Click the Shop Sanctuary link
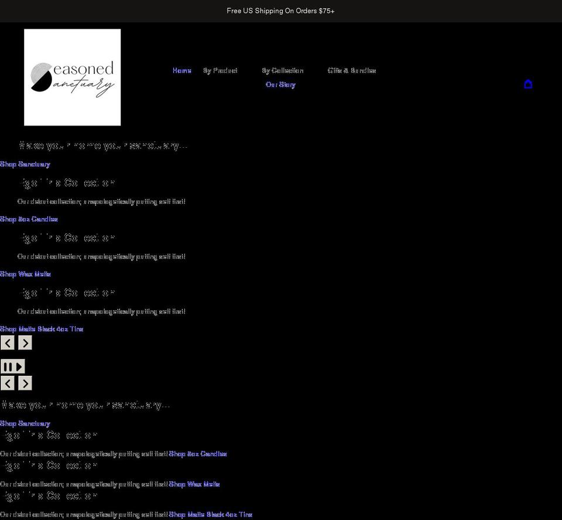Screen dimensions: 562x520 click(25, 164)
